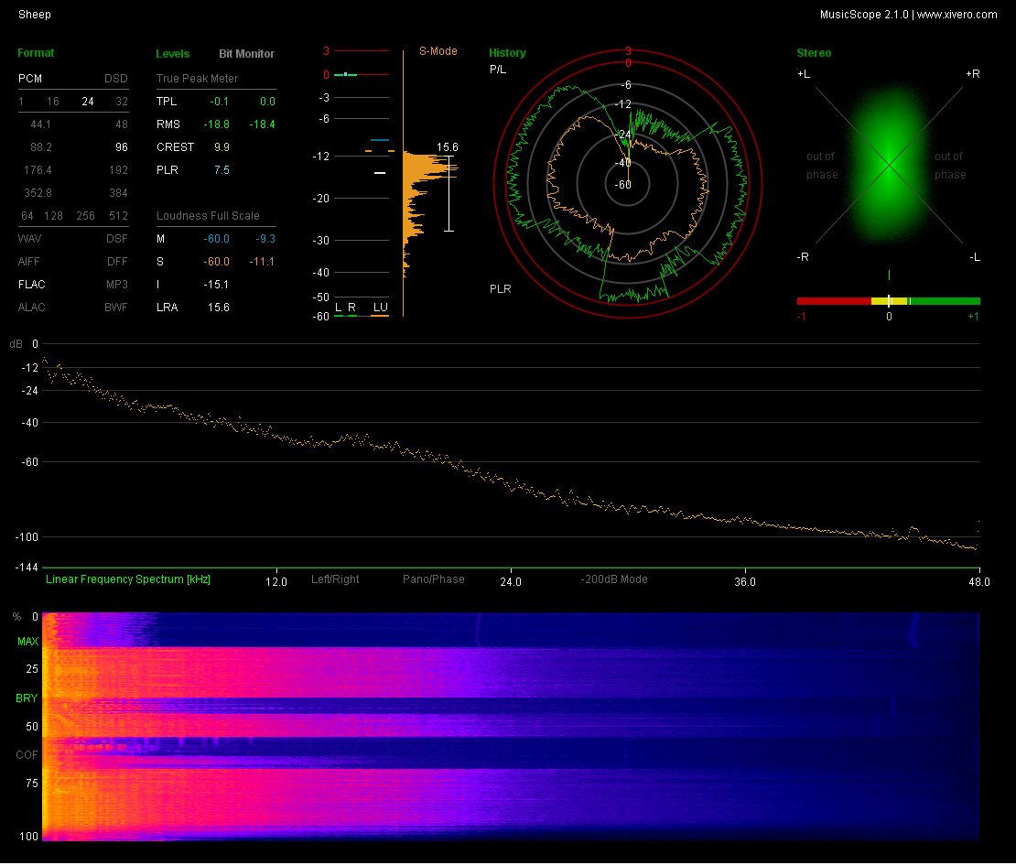
Task: Select the Pano/Phase spectrum mode
Action: 434,579
